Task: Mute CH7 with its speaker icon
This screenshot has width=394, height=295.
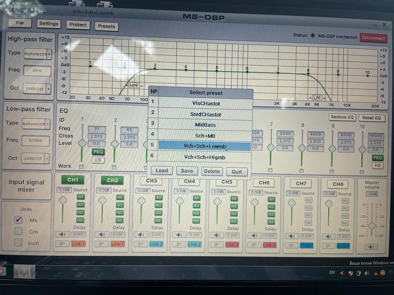Action: (x=291, y=236)
